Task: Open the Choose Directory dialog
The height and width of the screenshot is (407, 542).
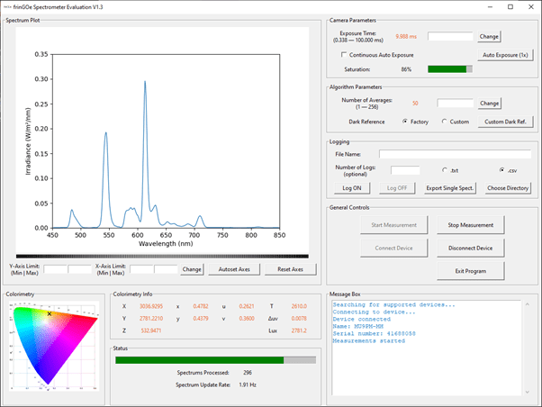Action: tap(508, 188)
